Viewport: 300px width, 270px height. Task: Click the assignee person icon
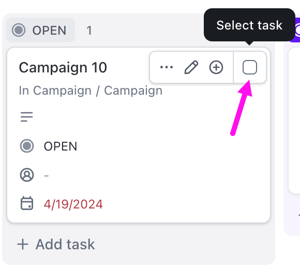[x=27, y=175]
